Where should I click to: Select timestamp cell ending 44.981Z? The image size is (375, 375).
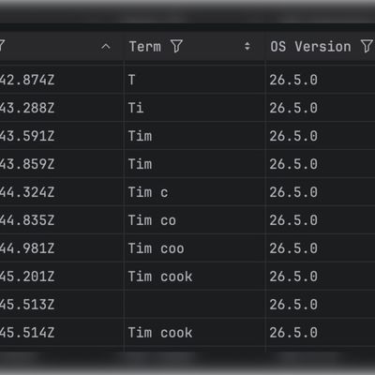62,248
